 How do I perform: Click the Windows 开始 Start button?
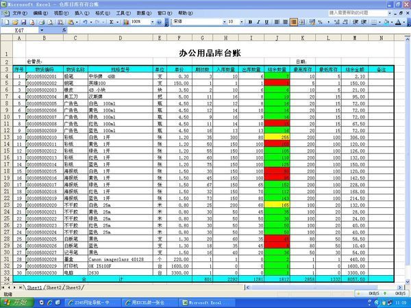tap(16, 303)
